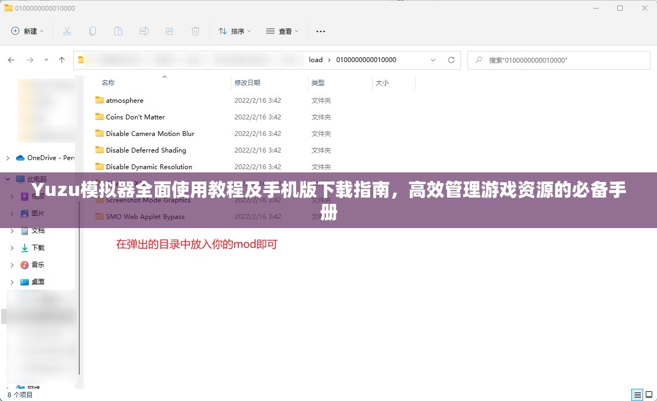The width and height of the screenshot is (657, 401).
Task: Click the Share icon
Action: [170, 31]
